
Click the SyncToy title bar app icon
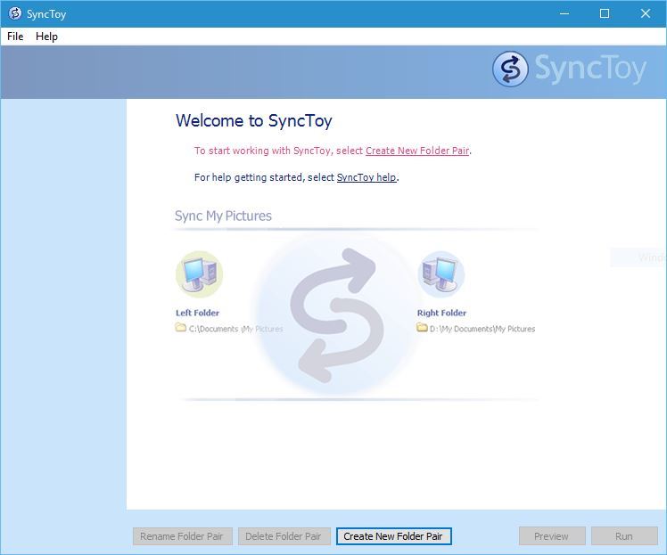tap(15, 13)
